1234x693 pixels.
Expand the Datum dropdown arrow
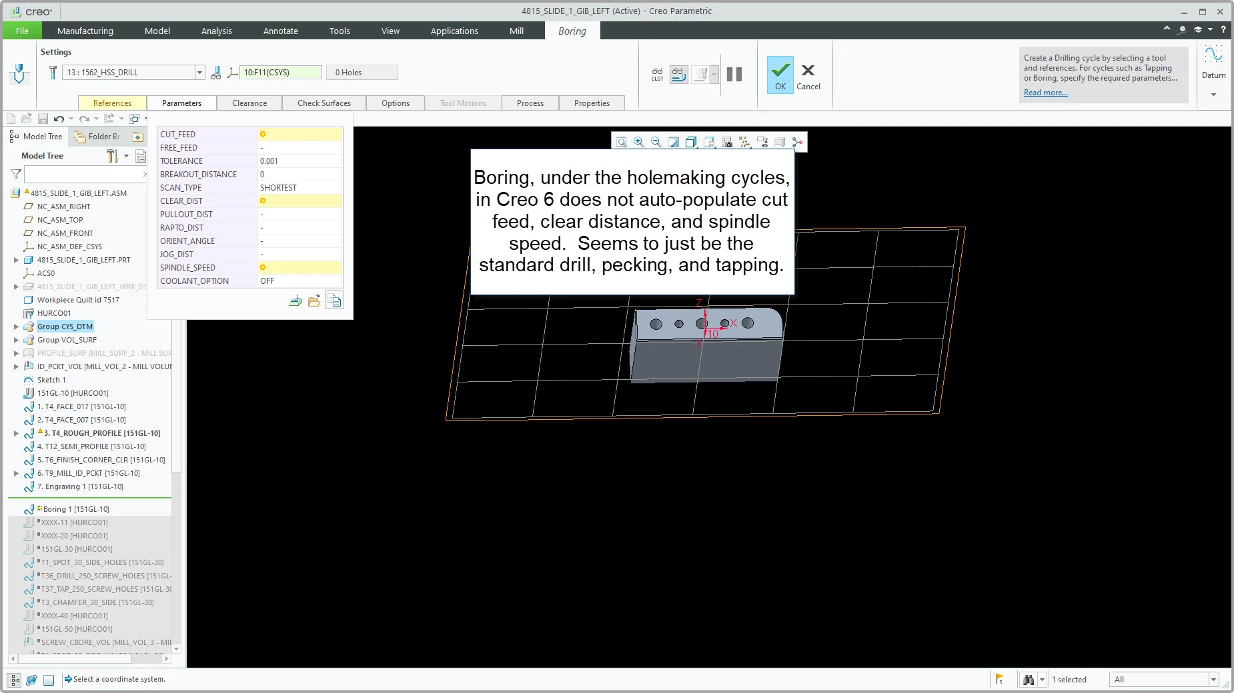[x=1213, y=95]
